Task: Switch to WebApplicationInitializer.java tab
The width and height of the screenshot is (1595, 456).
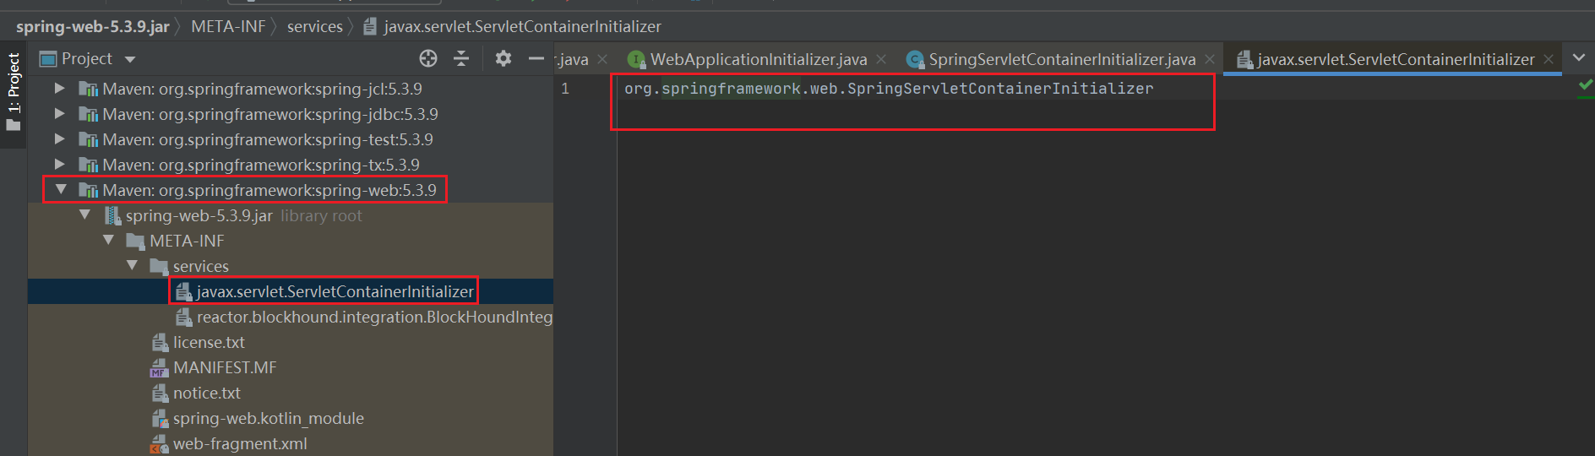Action: point(759,59)
